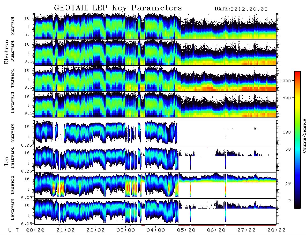Viewport: 306px width, 235px height.
Task: Select the DATE:2012.06.08 label
Action: (241, 9)
